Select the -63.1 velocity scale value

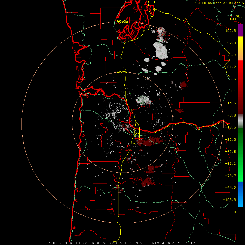[x=231, y=164]
